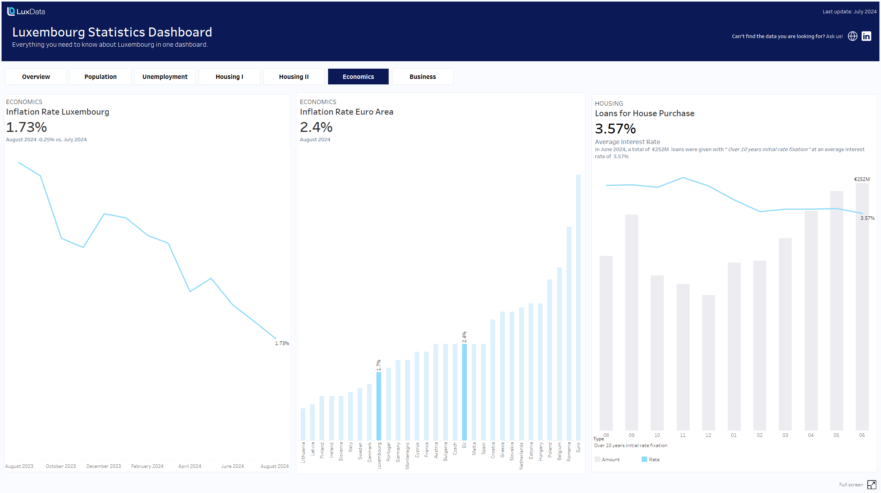Click the 06 month loan bar
Screen dimensions: 881x493
coord(862,307)
